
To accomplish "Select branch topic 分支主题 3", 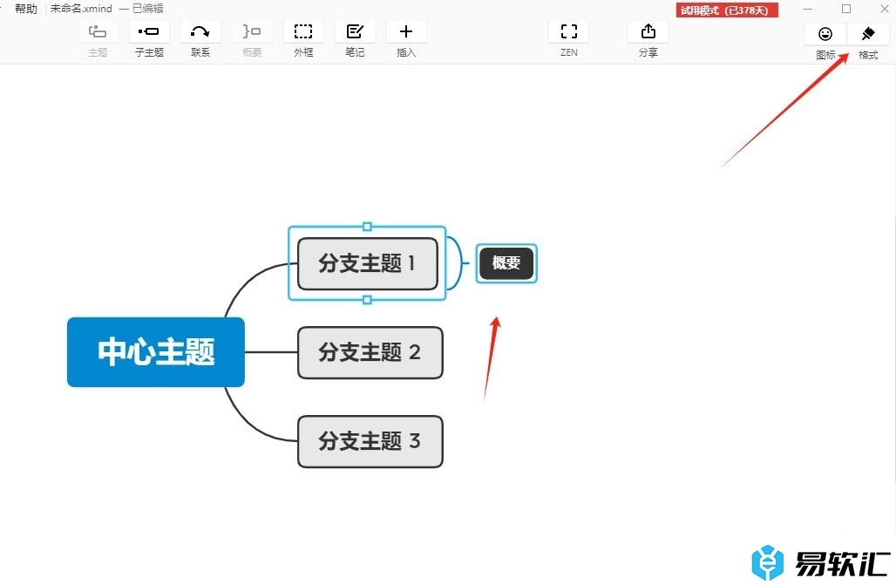I will pyautogui.click(x=370, y=441).
